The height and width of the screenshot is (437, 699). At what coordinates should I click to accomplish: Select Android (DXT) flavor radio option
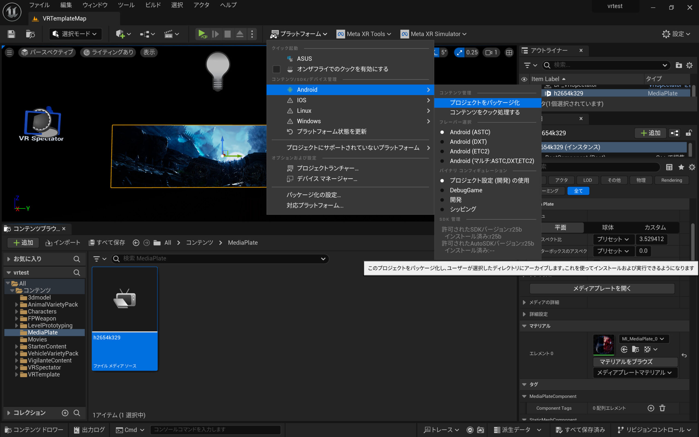(x=468, y=142)
